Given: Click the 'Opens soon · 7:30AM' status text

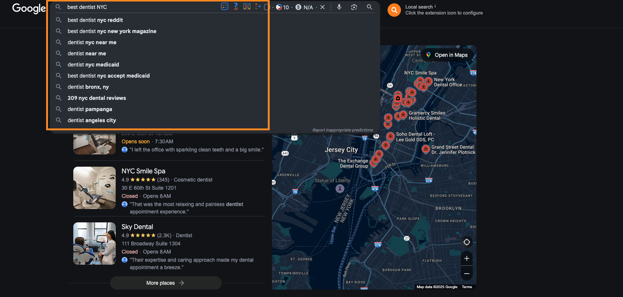Looking at the screenshot, I should tap(147, 141).
